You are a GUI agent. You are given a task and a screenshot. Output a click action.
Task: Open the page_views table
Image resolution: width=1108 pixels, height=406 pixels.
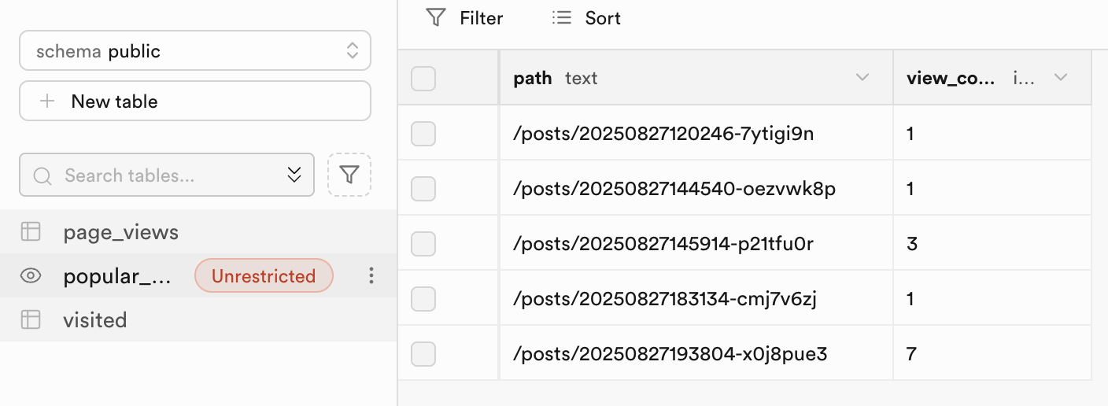[x=121, y=232]
